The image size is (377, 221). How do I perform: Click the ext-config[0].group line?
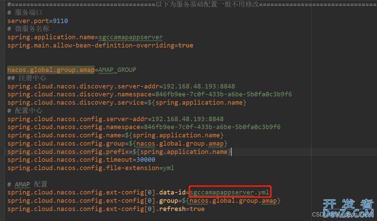(x=144, y=201)
